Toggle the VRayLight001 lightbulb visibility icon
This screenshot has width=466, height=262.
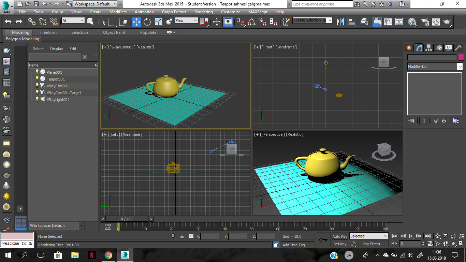tap(37, 99)
